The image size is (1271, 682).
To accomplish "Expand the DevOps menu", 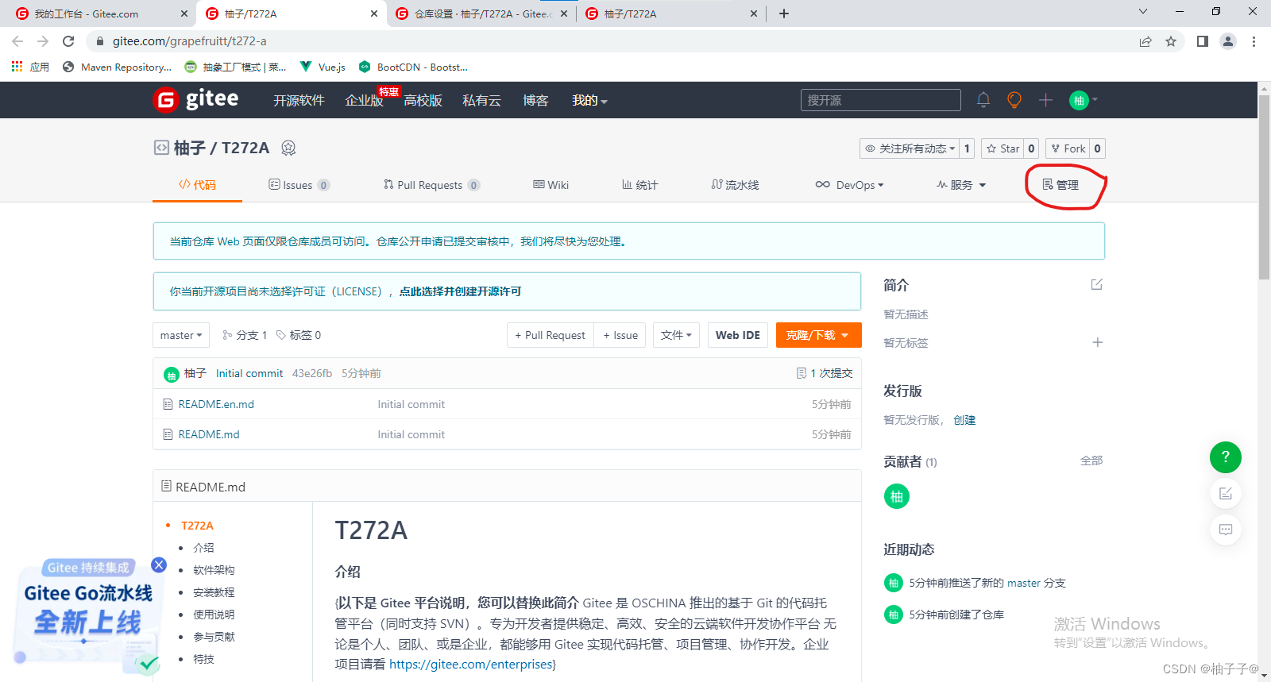I will pos(849,185).
